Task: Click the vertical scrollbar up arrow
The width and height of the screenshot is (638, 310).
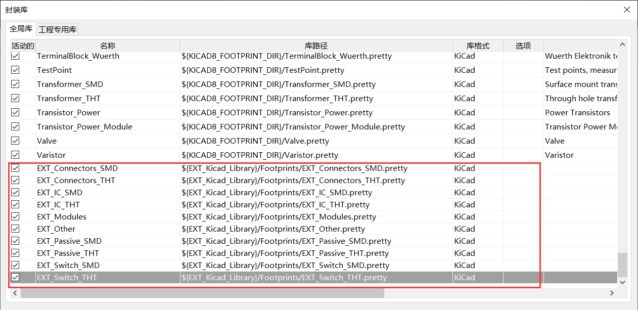Action: (622, 45)
